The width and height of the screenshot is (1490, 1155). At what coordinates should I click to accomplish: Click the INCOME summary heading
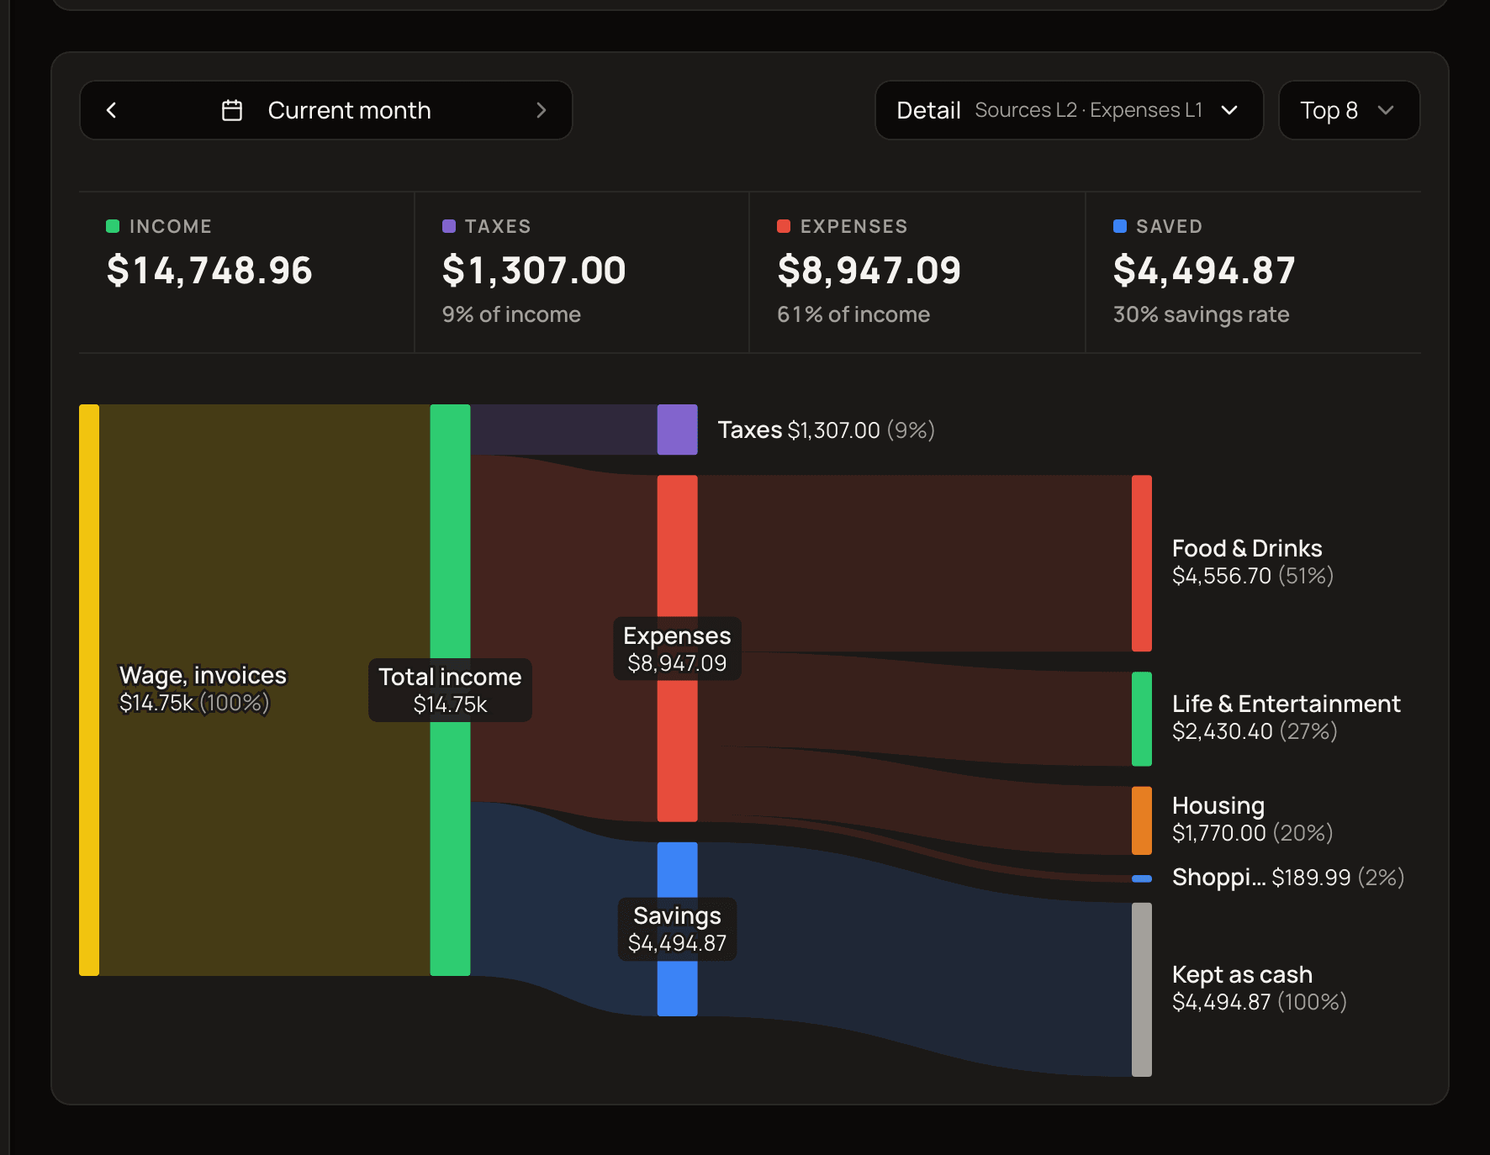(x=171, y=226)
